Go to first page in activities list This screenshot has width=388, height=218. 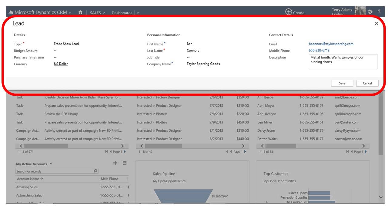coord(106,152)
